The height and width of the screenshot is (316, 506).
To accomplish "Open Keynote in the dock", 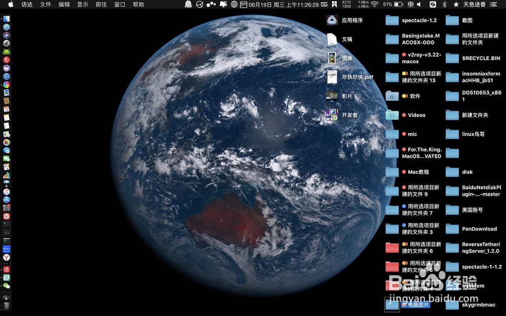I will click(7, 183).
